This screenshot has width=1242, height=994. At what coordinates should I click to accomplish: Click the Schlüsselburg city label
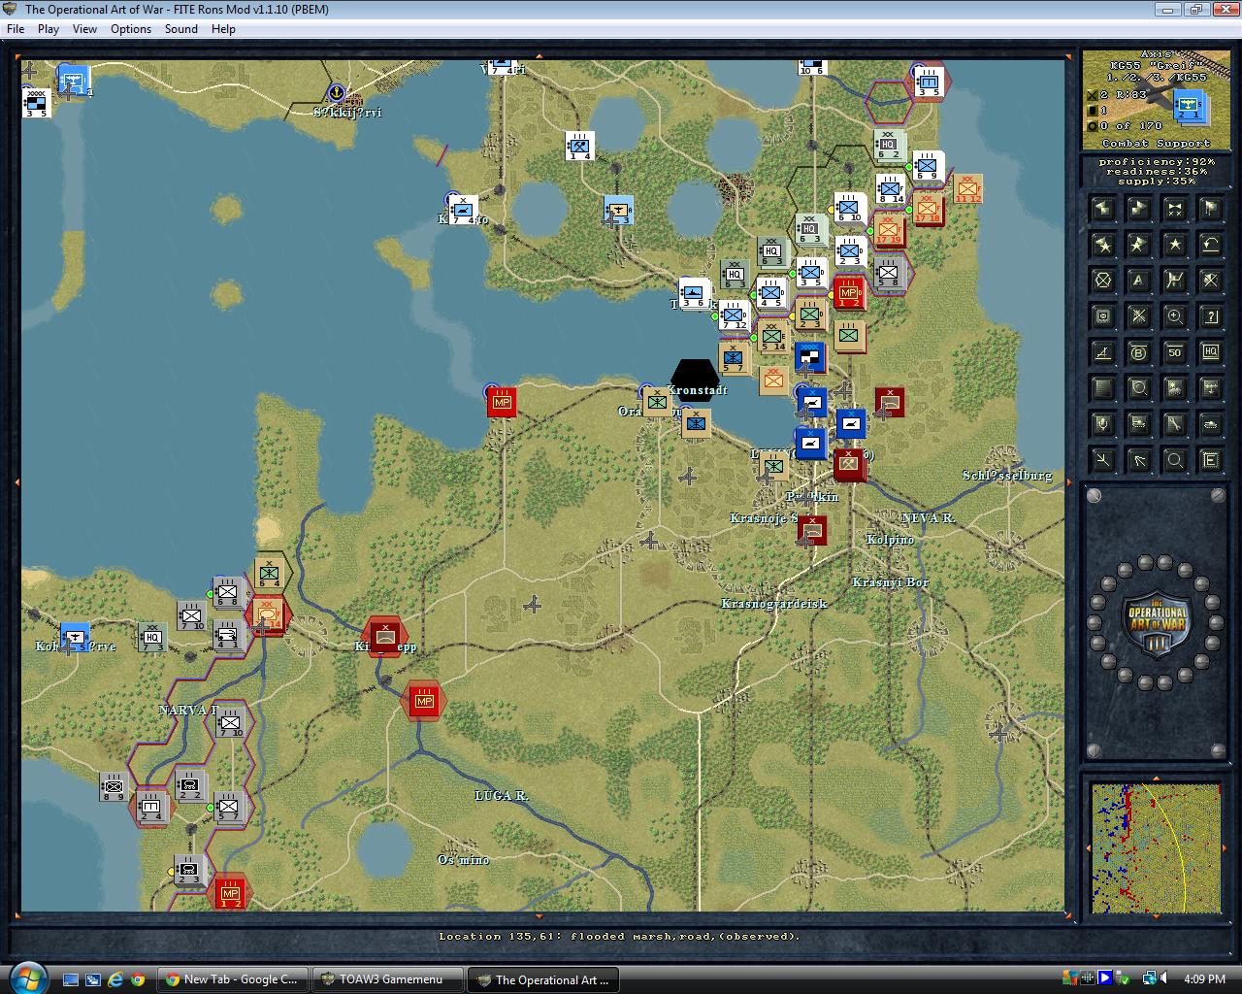[1007, 476]
